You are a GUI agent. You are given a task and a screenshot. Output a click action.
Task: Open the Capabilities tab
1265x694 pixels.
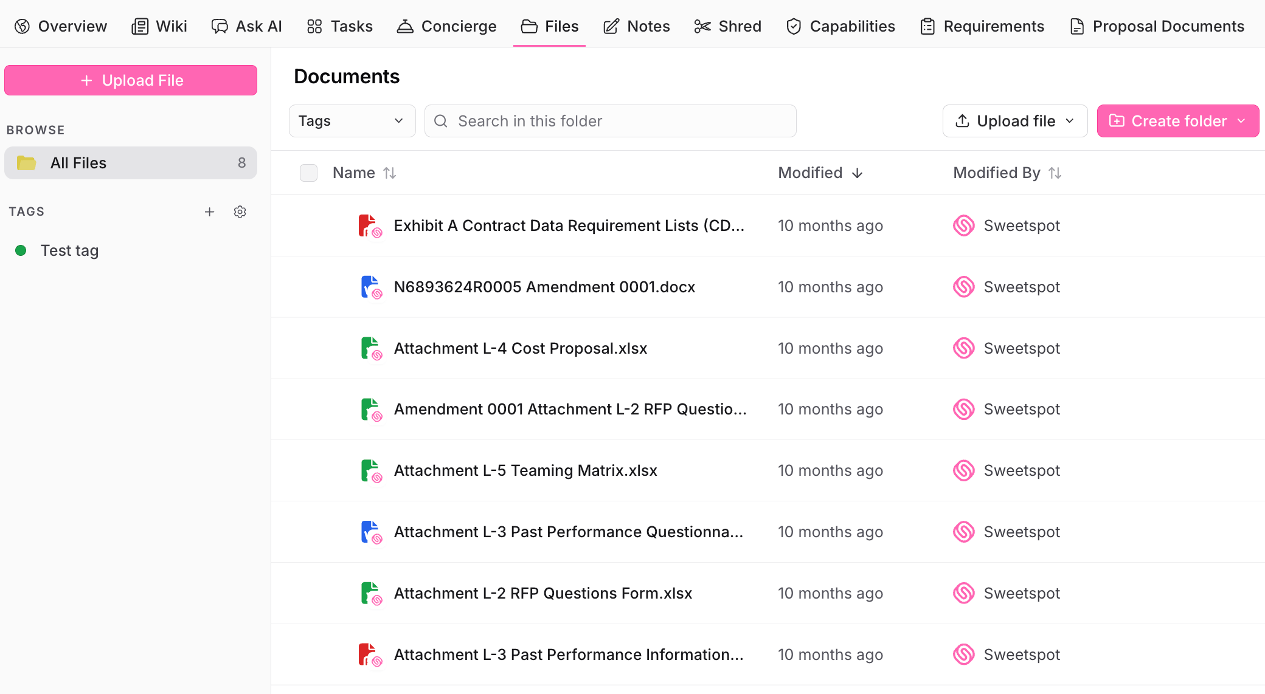[840, 26]
